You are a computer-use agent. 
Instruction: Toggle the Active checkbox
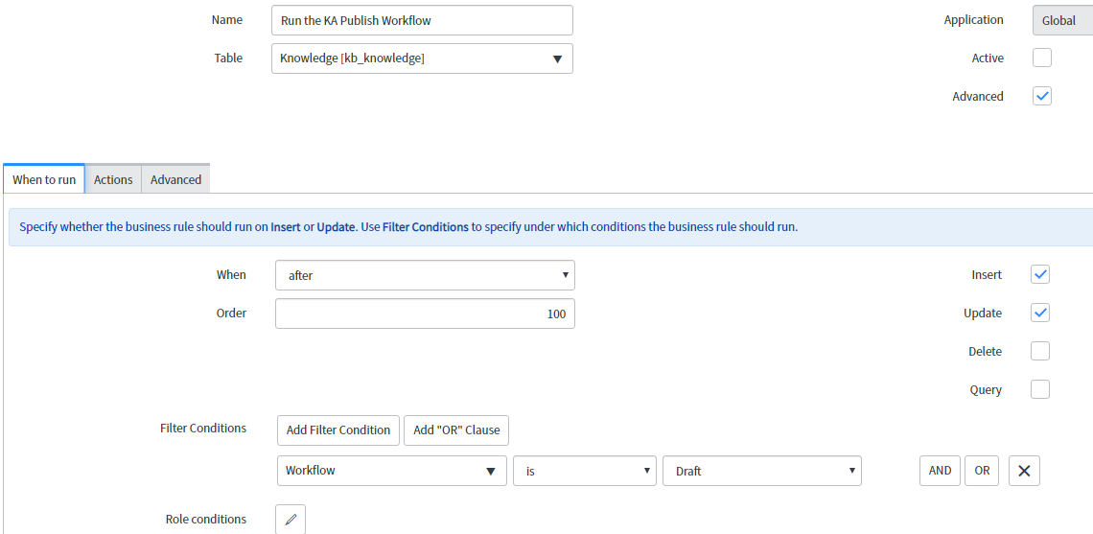click(x=1041, y=58)
